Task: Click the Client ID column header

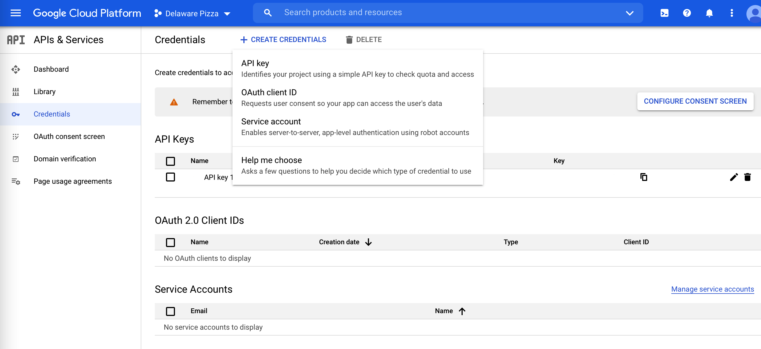Action: click(x=636, y=242)
